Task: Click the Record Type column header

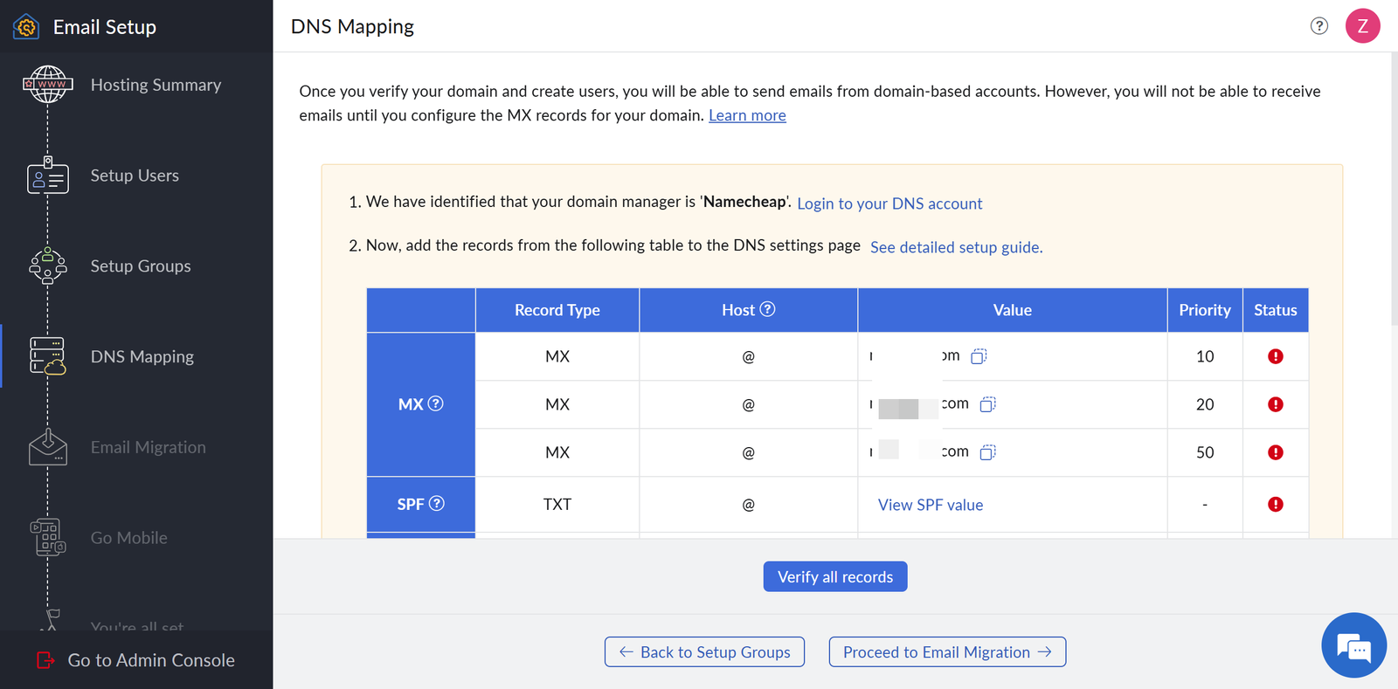Action: [557, 310]
